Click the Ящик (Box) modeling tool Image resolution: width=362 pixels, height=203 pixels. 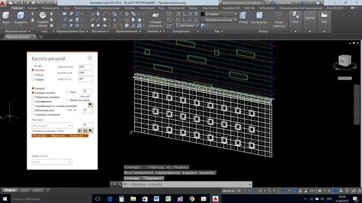pyautogui.click(x=6, y=17)
